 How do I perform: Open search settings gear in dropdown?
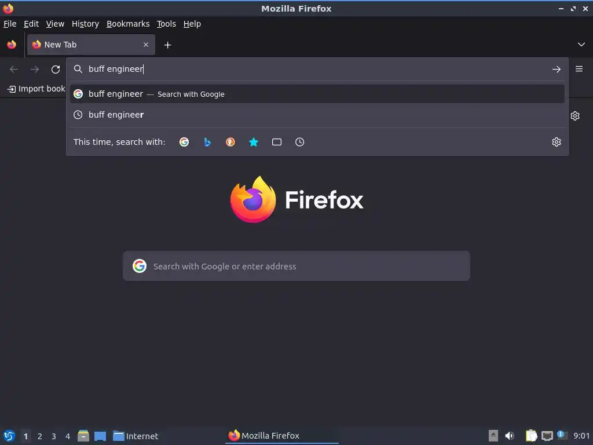point(557,142)
